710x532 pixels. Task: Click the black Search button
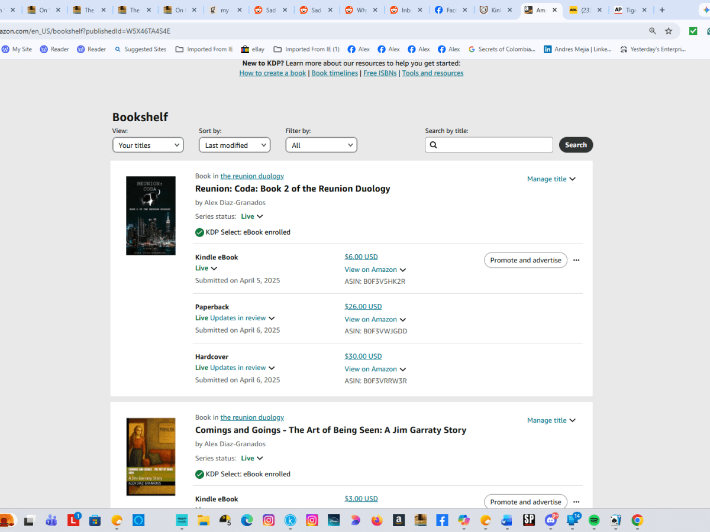tap(575, 145)
